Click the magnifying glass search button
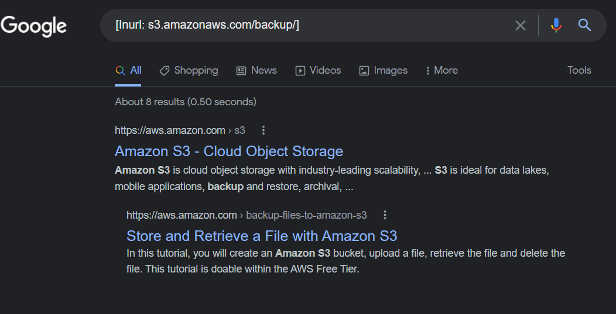The image size is (616, 314). click(x=584, y=25)
